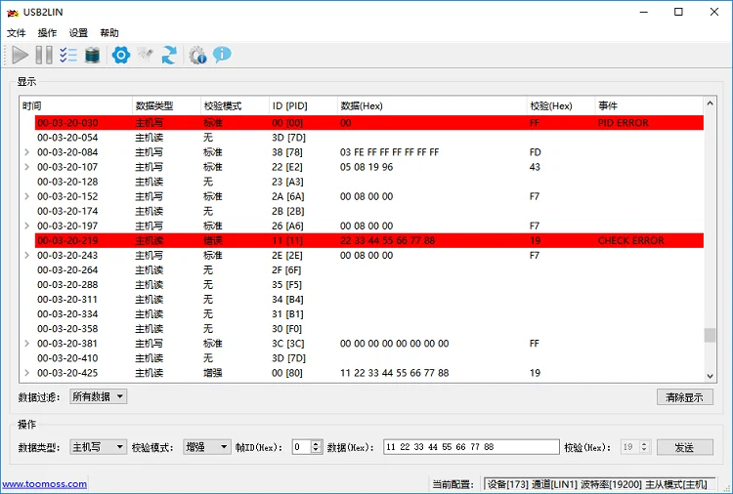Open the 文件 menu

click(17, 33)
